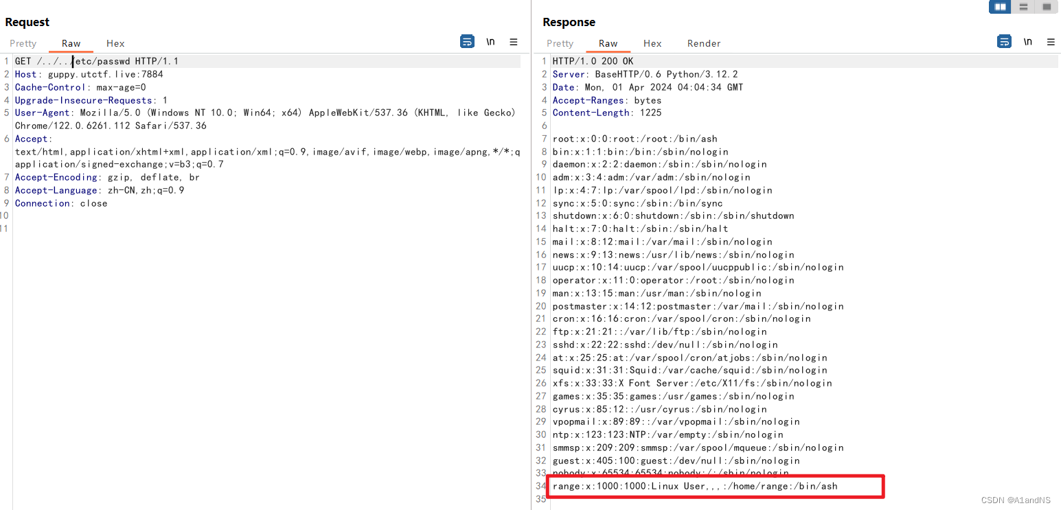Select top-bottom split layout icon
Viewport: 1061px width, 510px height.
pos(1023,7)
